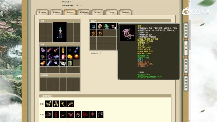Click the gray shoulder piece in 罗刹 row
Image resolution: width=217 pixels, height=122 pixels.
coord(100,115)
